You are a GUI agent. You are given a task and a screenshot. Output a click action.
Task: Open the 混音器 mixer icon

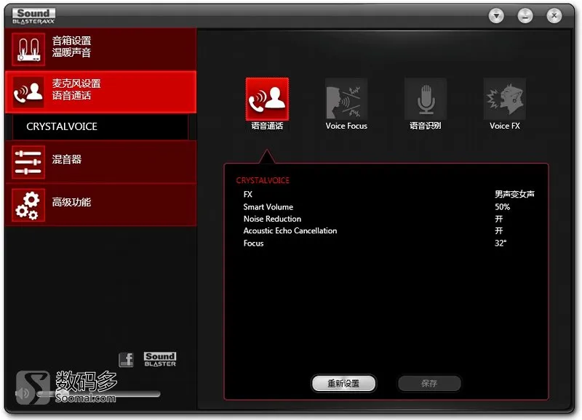click(x=28, y=162)
